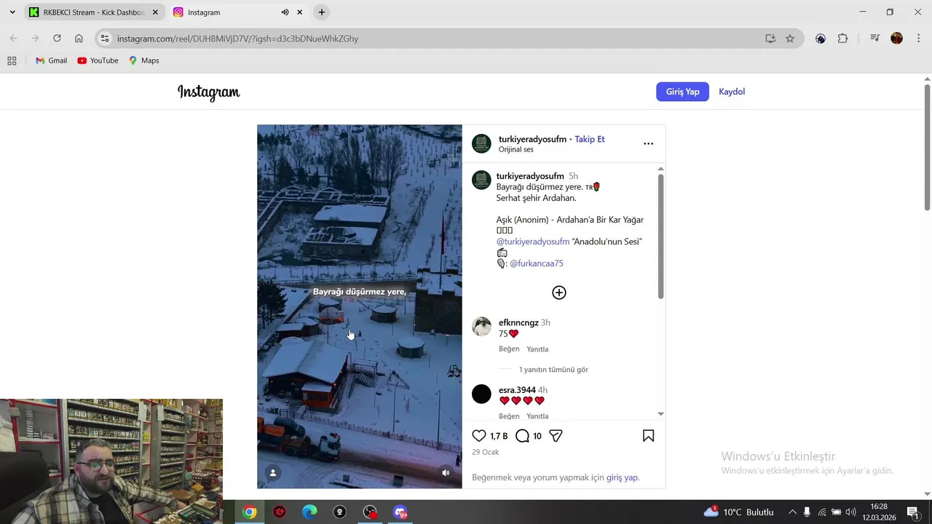
Task: Open esra.3944 username link
Action: pos(517,390)
